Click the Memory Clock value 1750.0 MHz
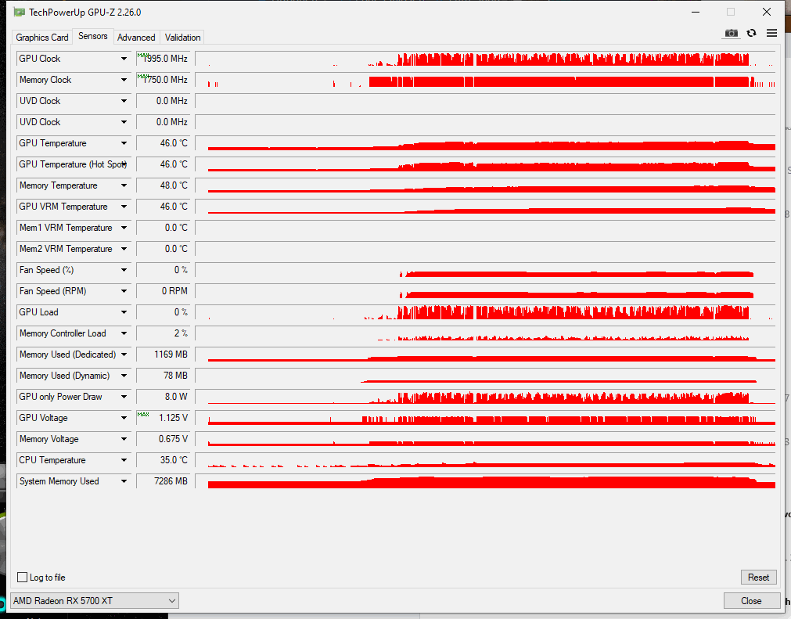Screen dimensions: 791x619 164,81
